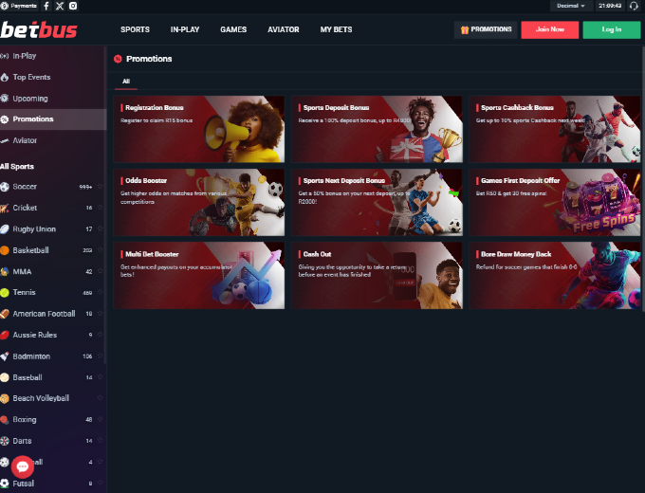
Task: Click the Baseball sport icon
Action: [x=5, y=377]
